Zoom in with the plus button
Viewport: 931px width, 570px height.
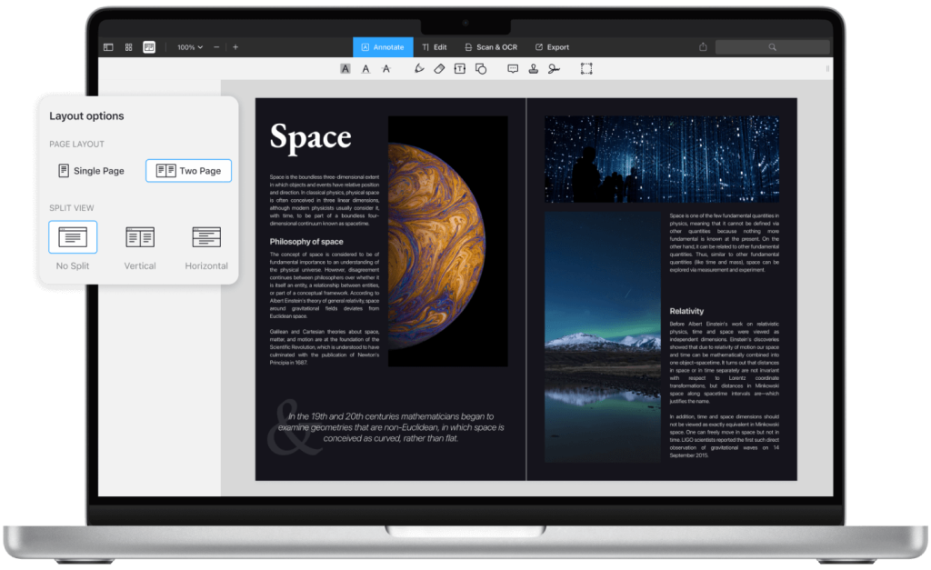tap(235, 47)
